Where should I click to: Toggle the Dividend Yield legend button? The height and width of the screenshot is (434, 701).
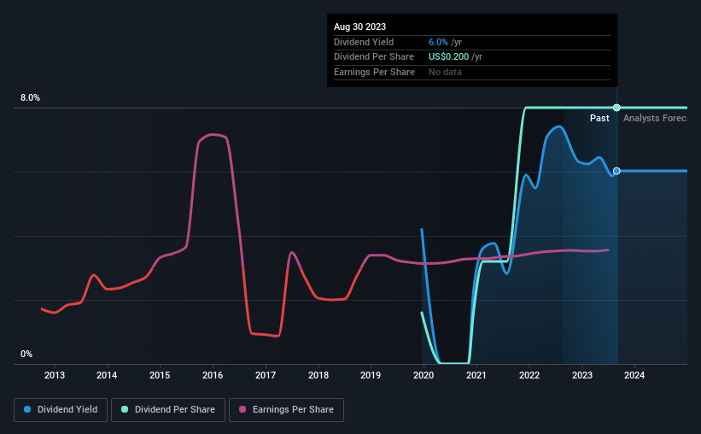tap(61, 409)
